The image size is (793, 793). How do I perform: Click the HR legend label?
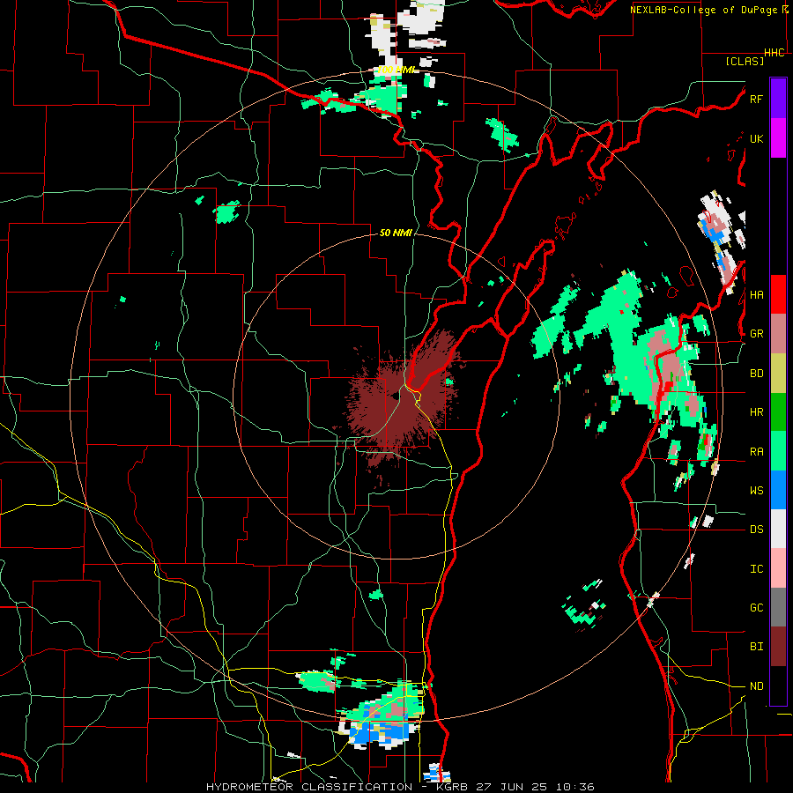point(756,412)
